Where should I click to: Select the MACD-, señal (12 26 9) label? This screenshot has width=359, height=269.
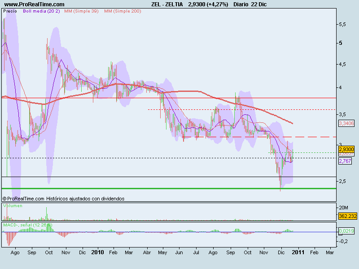pos(28,225)
